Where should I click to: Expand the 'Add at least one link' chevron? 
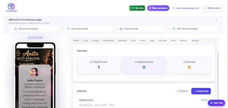tap(110, 29)
